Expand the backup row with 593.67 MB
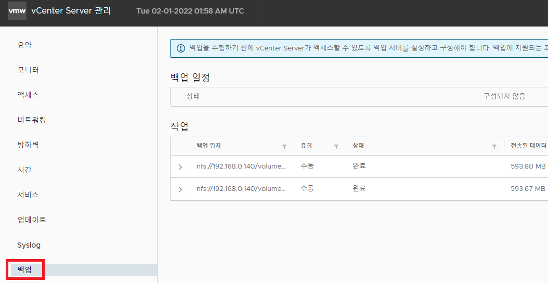 pyautogui.click(x=180, y=189)
